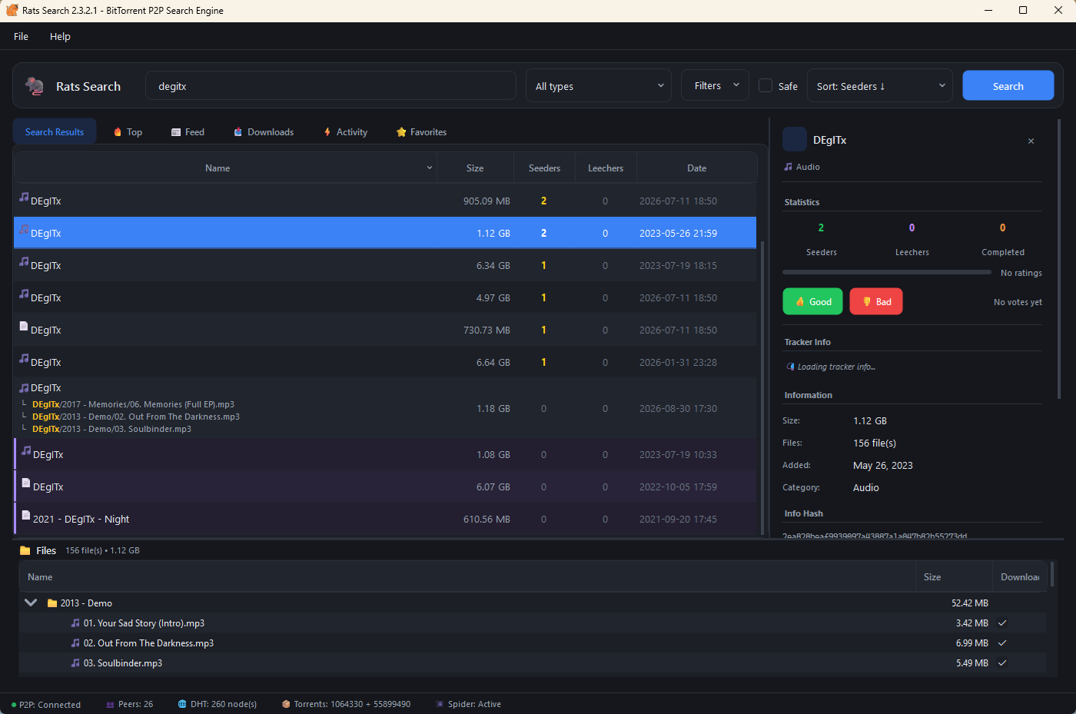
Task: Click the Spider status icon
Action: 440,704
